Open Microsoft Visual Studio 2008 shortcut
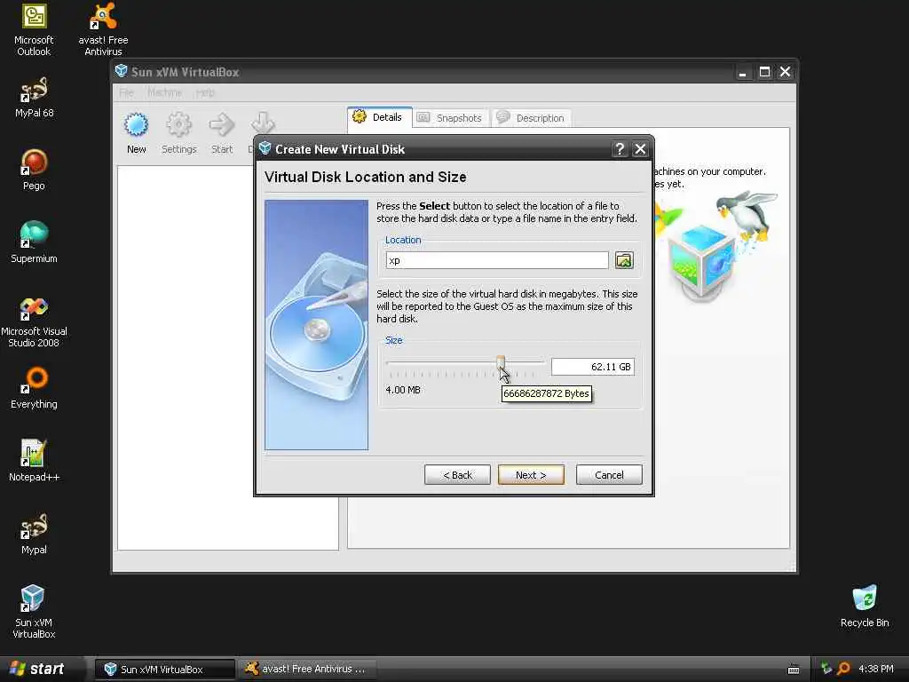 [34, 321]
